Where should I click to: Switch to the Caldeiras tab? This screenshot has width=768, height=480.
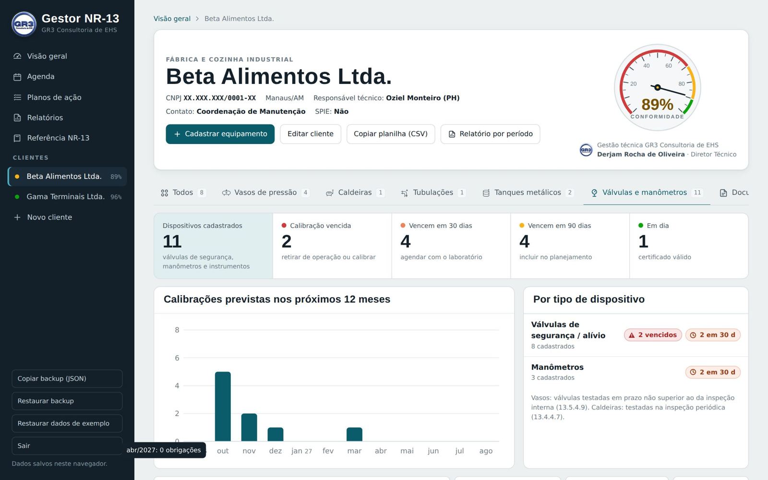pyautogui.click(x=355, y=193)
